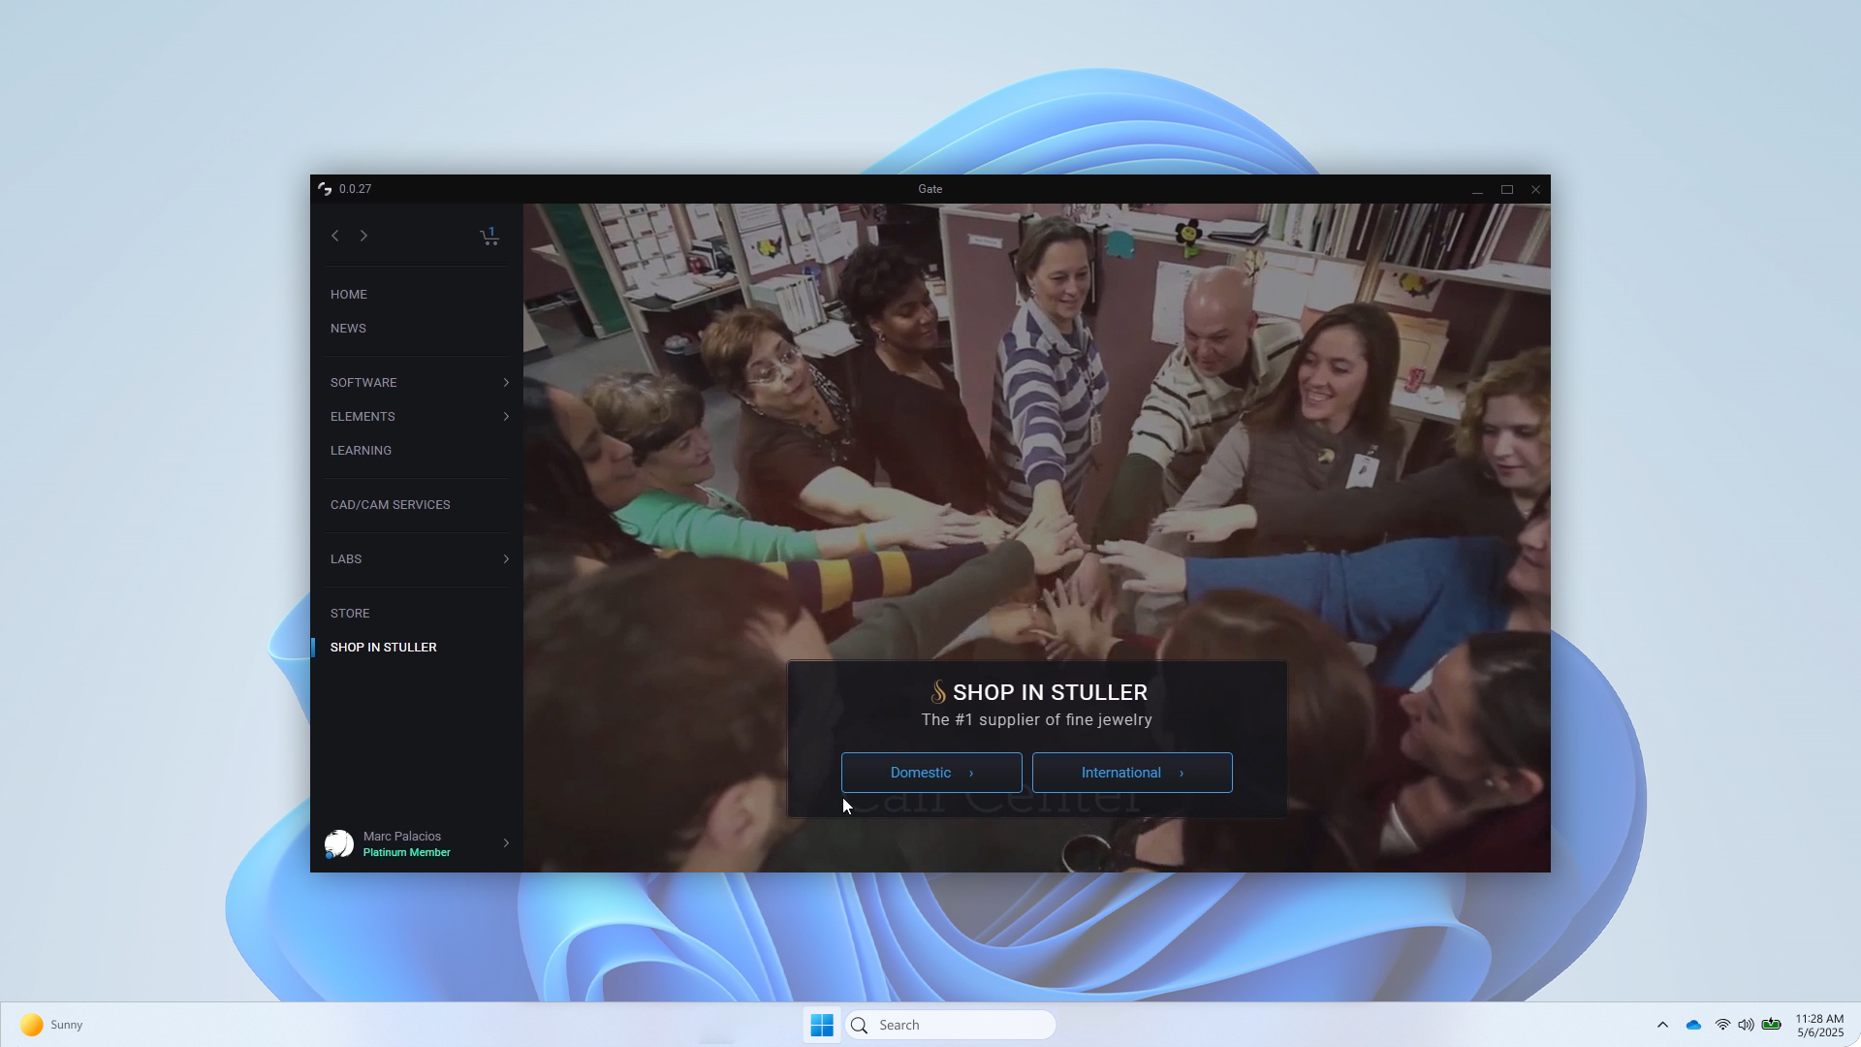This screenshot has height=1047, width=1861.
Task: Select CAD/CAM SERVICES in sidebar
Action: (x=391, y=505)
